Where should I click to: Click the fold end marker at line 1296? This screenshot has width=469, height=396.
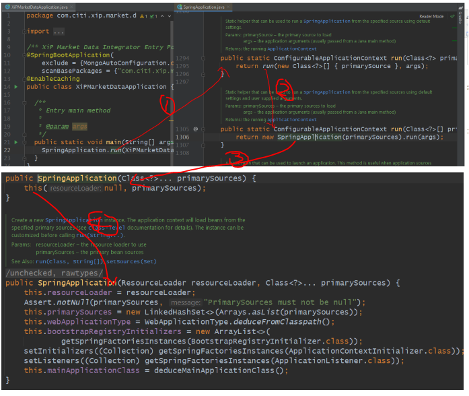[x=203, y=74]
